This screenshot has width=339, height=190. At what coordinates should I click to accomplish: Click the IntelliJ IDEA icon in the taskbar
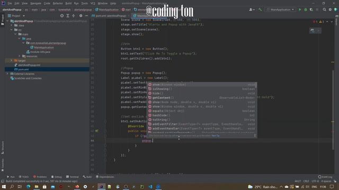pyautogui.click(x=101, y=186)
